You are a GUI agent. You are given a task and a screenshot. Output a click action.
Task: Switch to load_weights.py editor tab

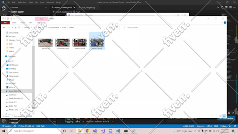pyautogui.click(x=88, y=7)
